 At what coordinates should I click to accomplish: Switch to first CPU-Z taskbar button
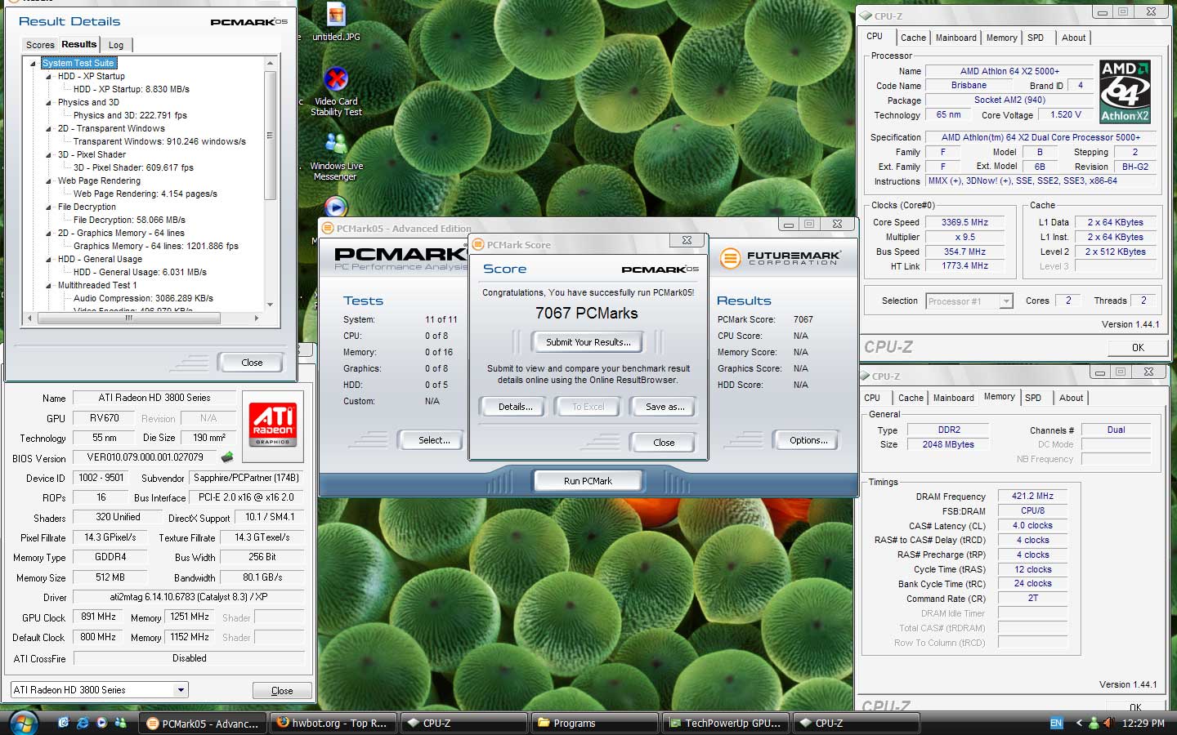coord(463,723)
